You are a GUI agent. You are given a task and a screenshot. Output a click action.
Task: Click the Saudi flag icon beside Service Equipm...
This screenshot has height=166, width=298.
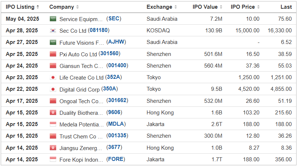[x=53, y=19]
